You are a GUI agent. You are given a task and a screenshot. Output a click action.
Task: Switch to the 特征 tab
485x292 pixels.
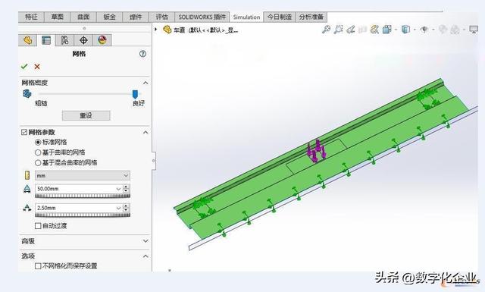click(31, 17)
